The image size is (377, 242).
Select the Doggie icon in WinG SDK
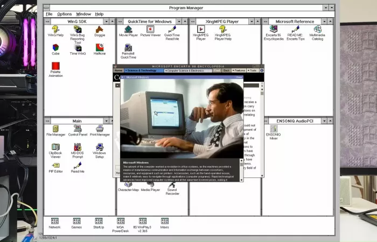pos(99,29)
